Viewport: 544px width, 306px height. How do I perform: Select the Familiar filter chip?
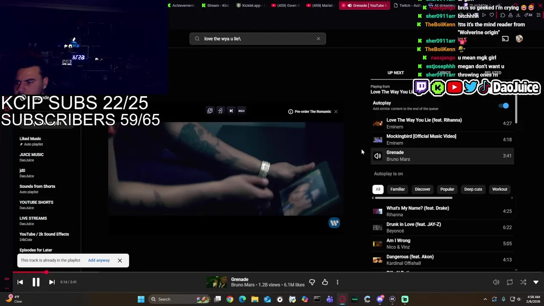pyautogui.click(x=397, y=189)
